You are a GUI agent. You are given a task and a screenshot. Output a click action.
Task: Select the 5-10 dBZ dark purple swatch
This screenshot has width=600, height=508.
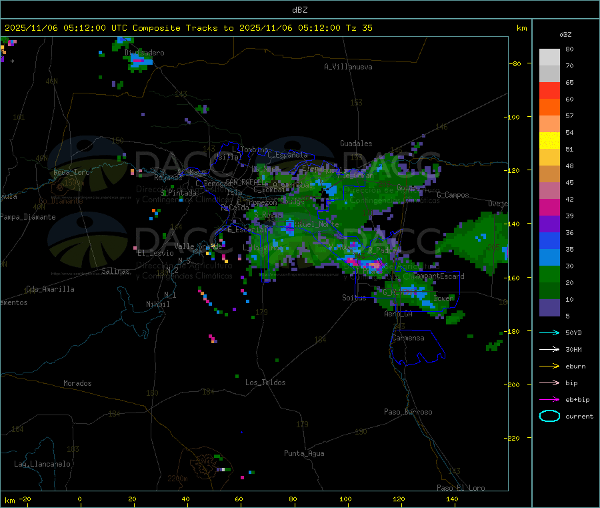(x=549, y=308)
